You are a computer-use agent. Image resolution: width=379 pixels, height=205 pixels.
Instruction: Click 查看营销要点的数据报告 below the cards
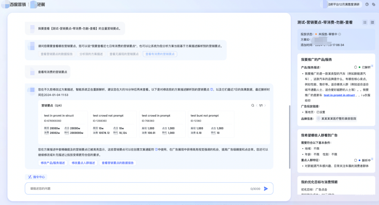click(117, 163)
